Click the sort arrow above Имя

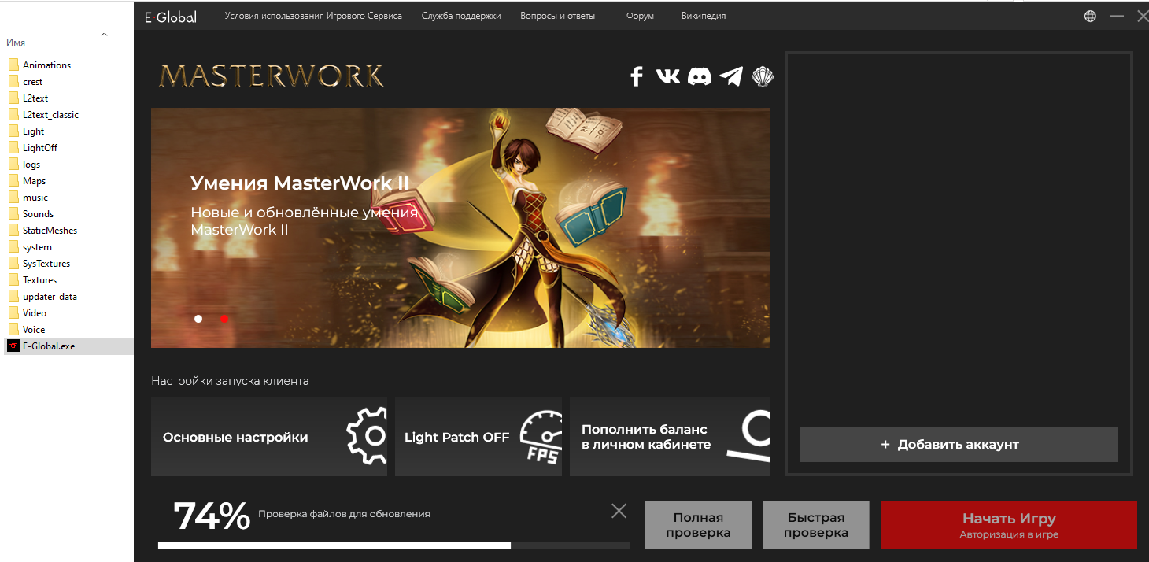(105, 35)
